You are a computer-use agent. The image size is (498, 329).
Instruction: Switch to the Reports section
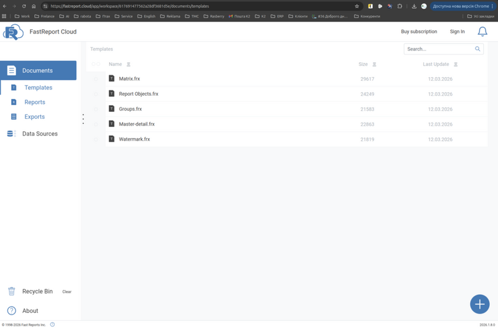click(34, 102)
